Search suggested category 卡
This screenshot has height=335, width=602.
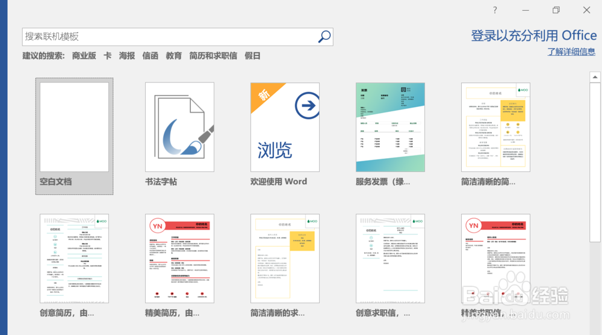pos(108,56)
